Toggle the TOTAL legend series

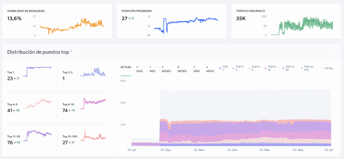click(327, 68)
